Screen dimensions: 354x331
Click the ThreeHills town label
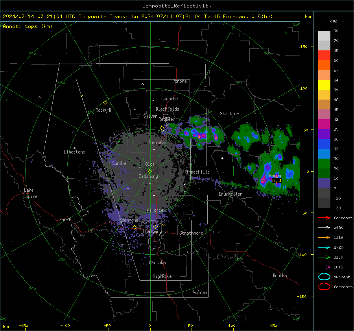tap(198, 172)
